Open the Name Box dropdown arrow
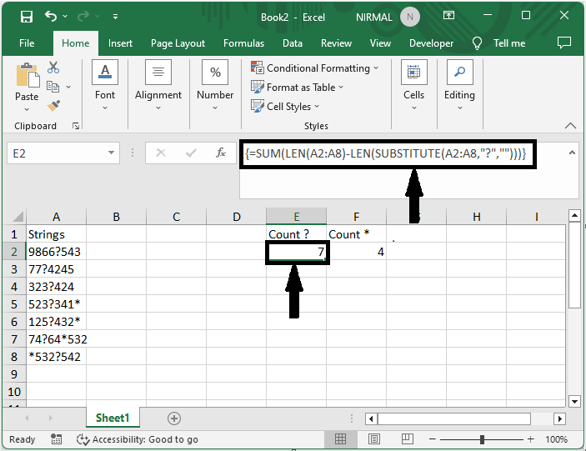This screenshot has height=451, width=586. [x=111, y=153]
